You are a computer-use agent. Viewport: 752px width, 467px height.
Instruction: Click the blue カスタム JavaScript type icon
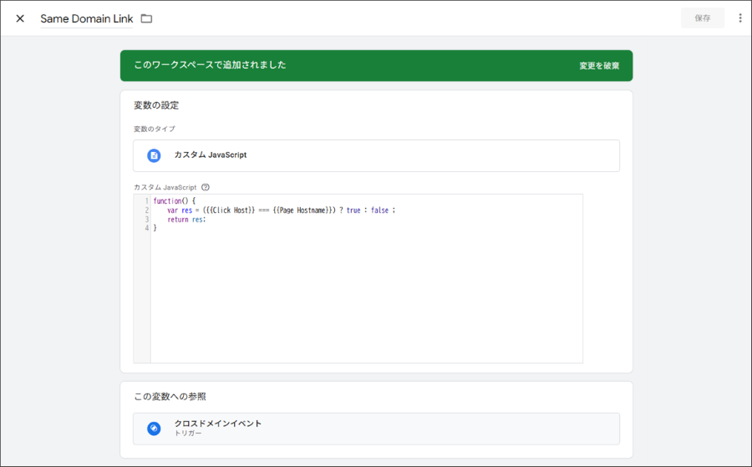tap(154, 155)
